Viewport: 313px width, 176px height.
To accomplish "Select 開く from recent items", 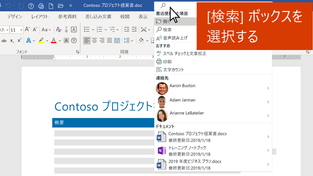I will [175, 22].
